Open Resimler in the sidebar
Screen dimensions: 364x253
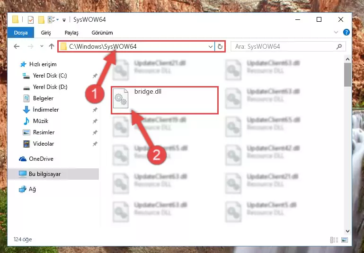44,132
